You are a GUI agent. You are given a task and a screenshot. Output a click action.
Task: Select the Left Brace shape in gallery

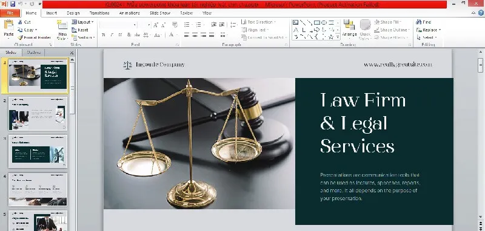316,37
